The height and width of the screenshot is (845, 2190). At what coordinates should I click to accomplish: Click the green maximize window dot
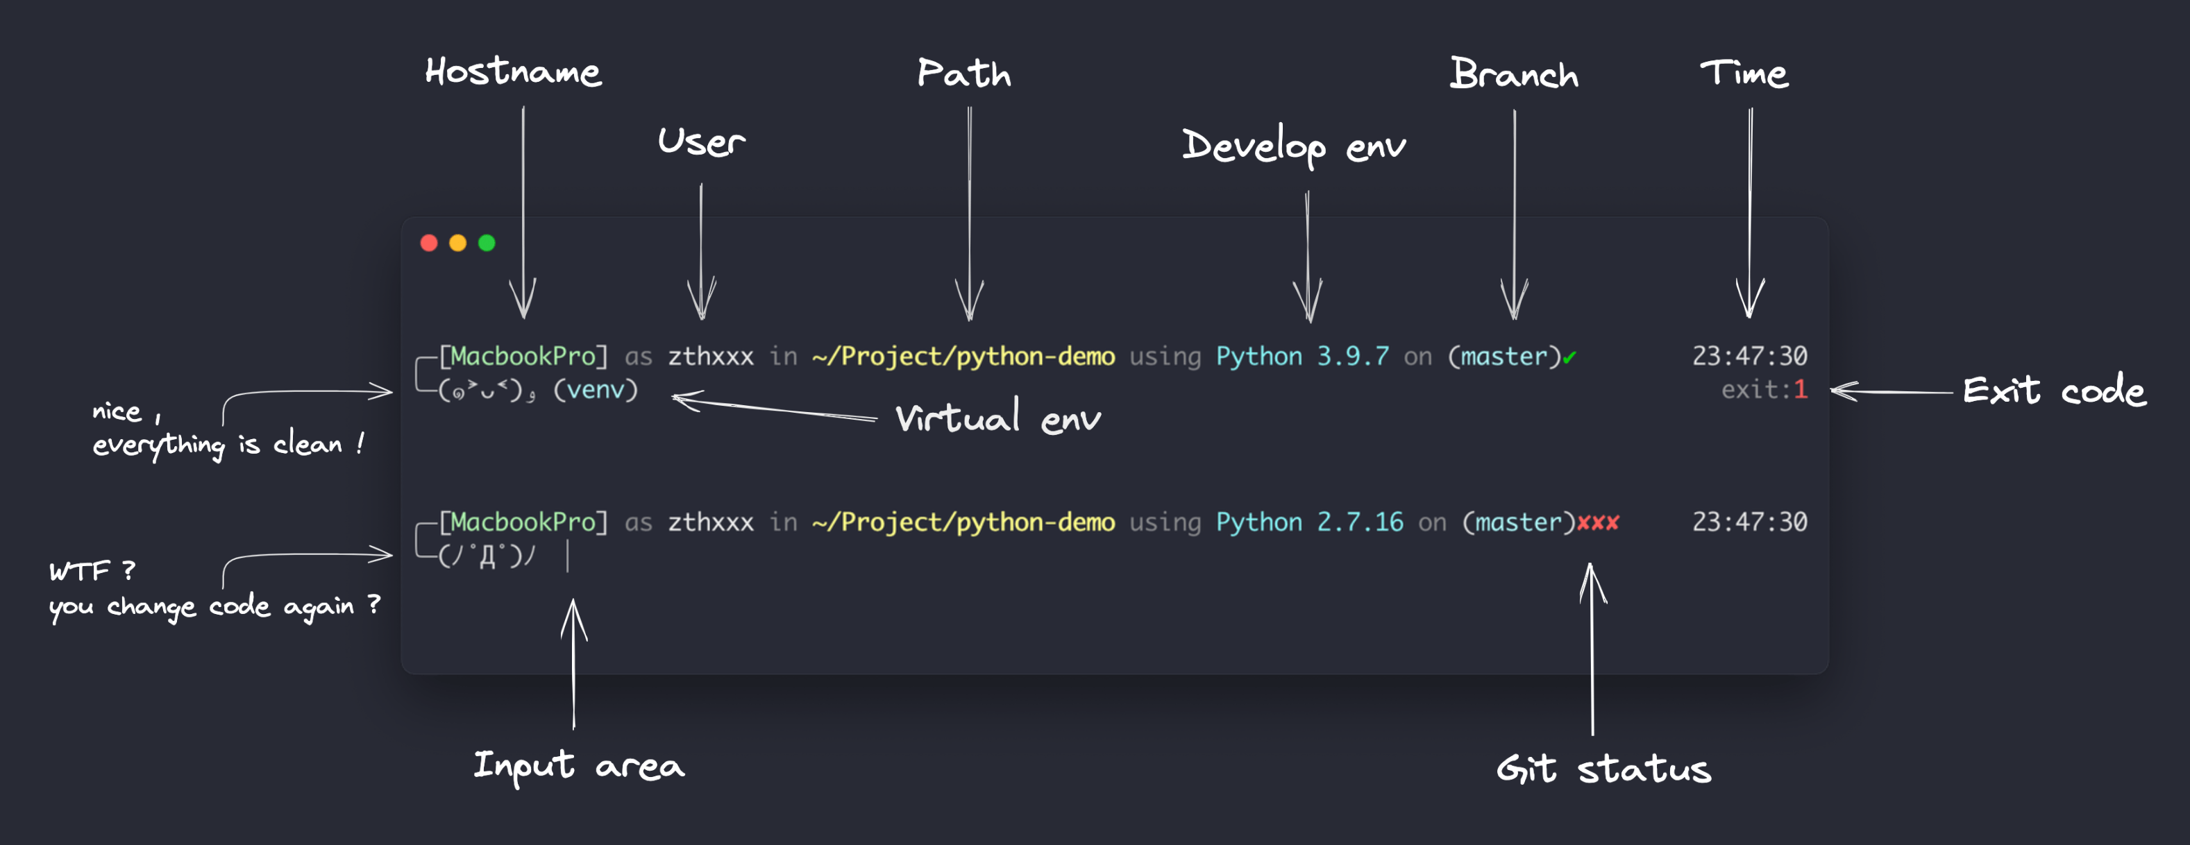pos(487,243)
